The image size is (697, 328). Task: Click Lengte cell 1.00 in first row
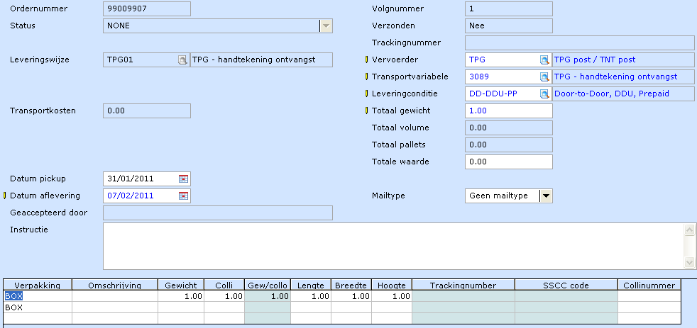[311, 296]
